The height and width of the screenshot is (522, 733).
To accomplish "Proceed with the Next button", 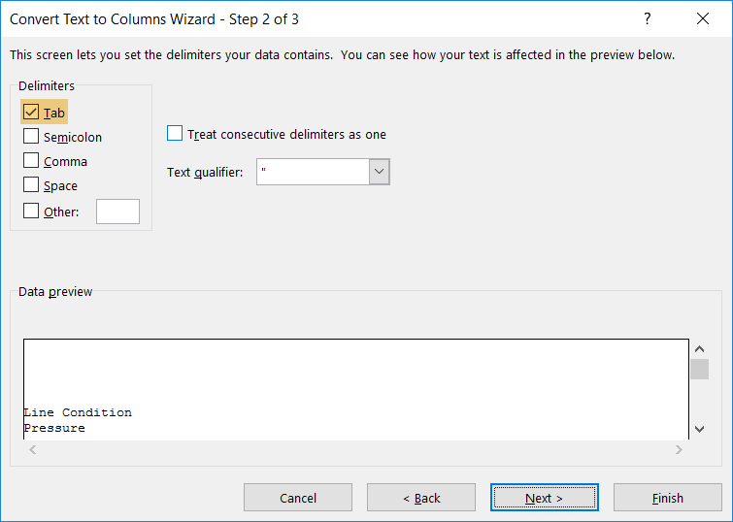I will (544, 498).
